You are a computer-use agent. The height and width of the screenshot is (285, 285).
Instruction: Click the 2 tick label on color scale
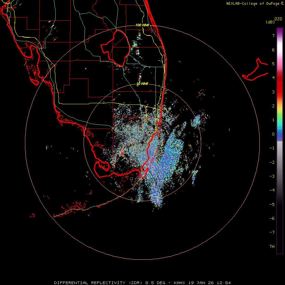(x=273, y=106)
